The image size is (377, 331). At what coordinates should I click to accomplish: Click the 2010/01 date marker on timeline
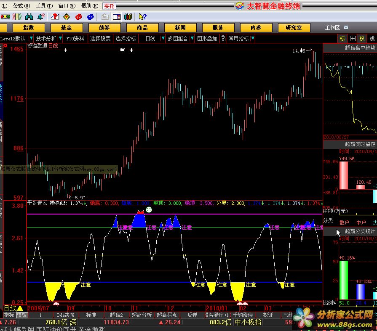click(x=217, y=308)
